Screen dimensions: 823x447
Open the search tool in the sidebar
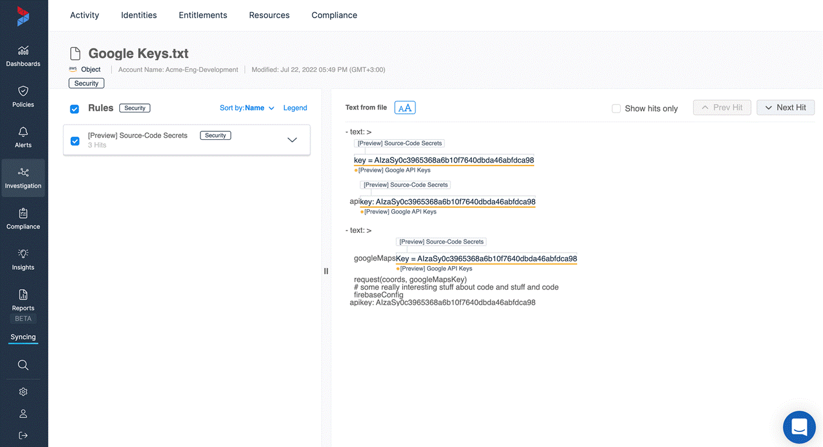coord(23,365)
